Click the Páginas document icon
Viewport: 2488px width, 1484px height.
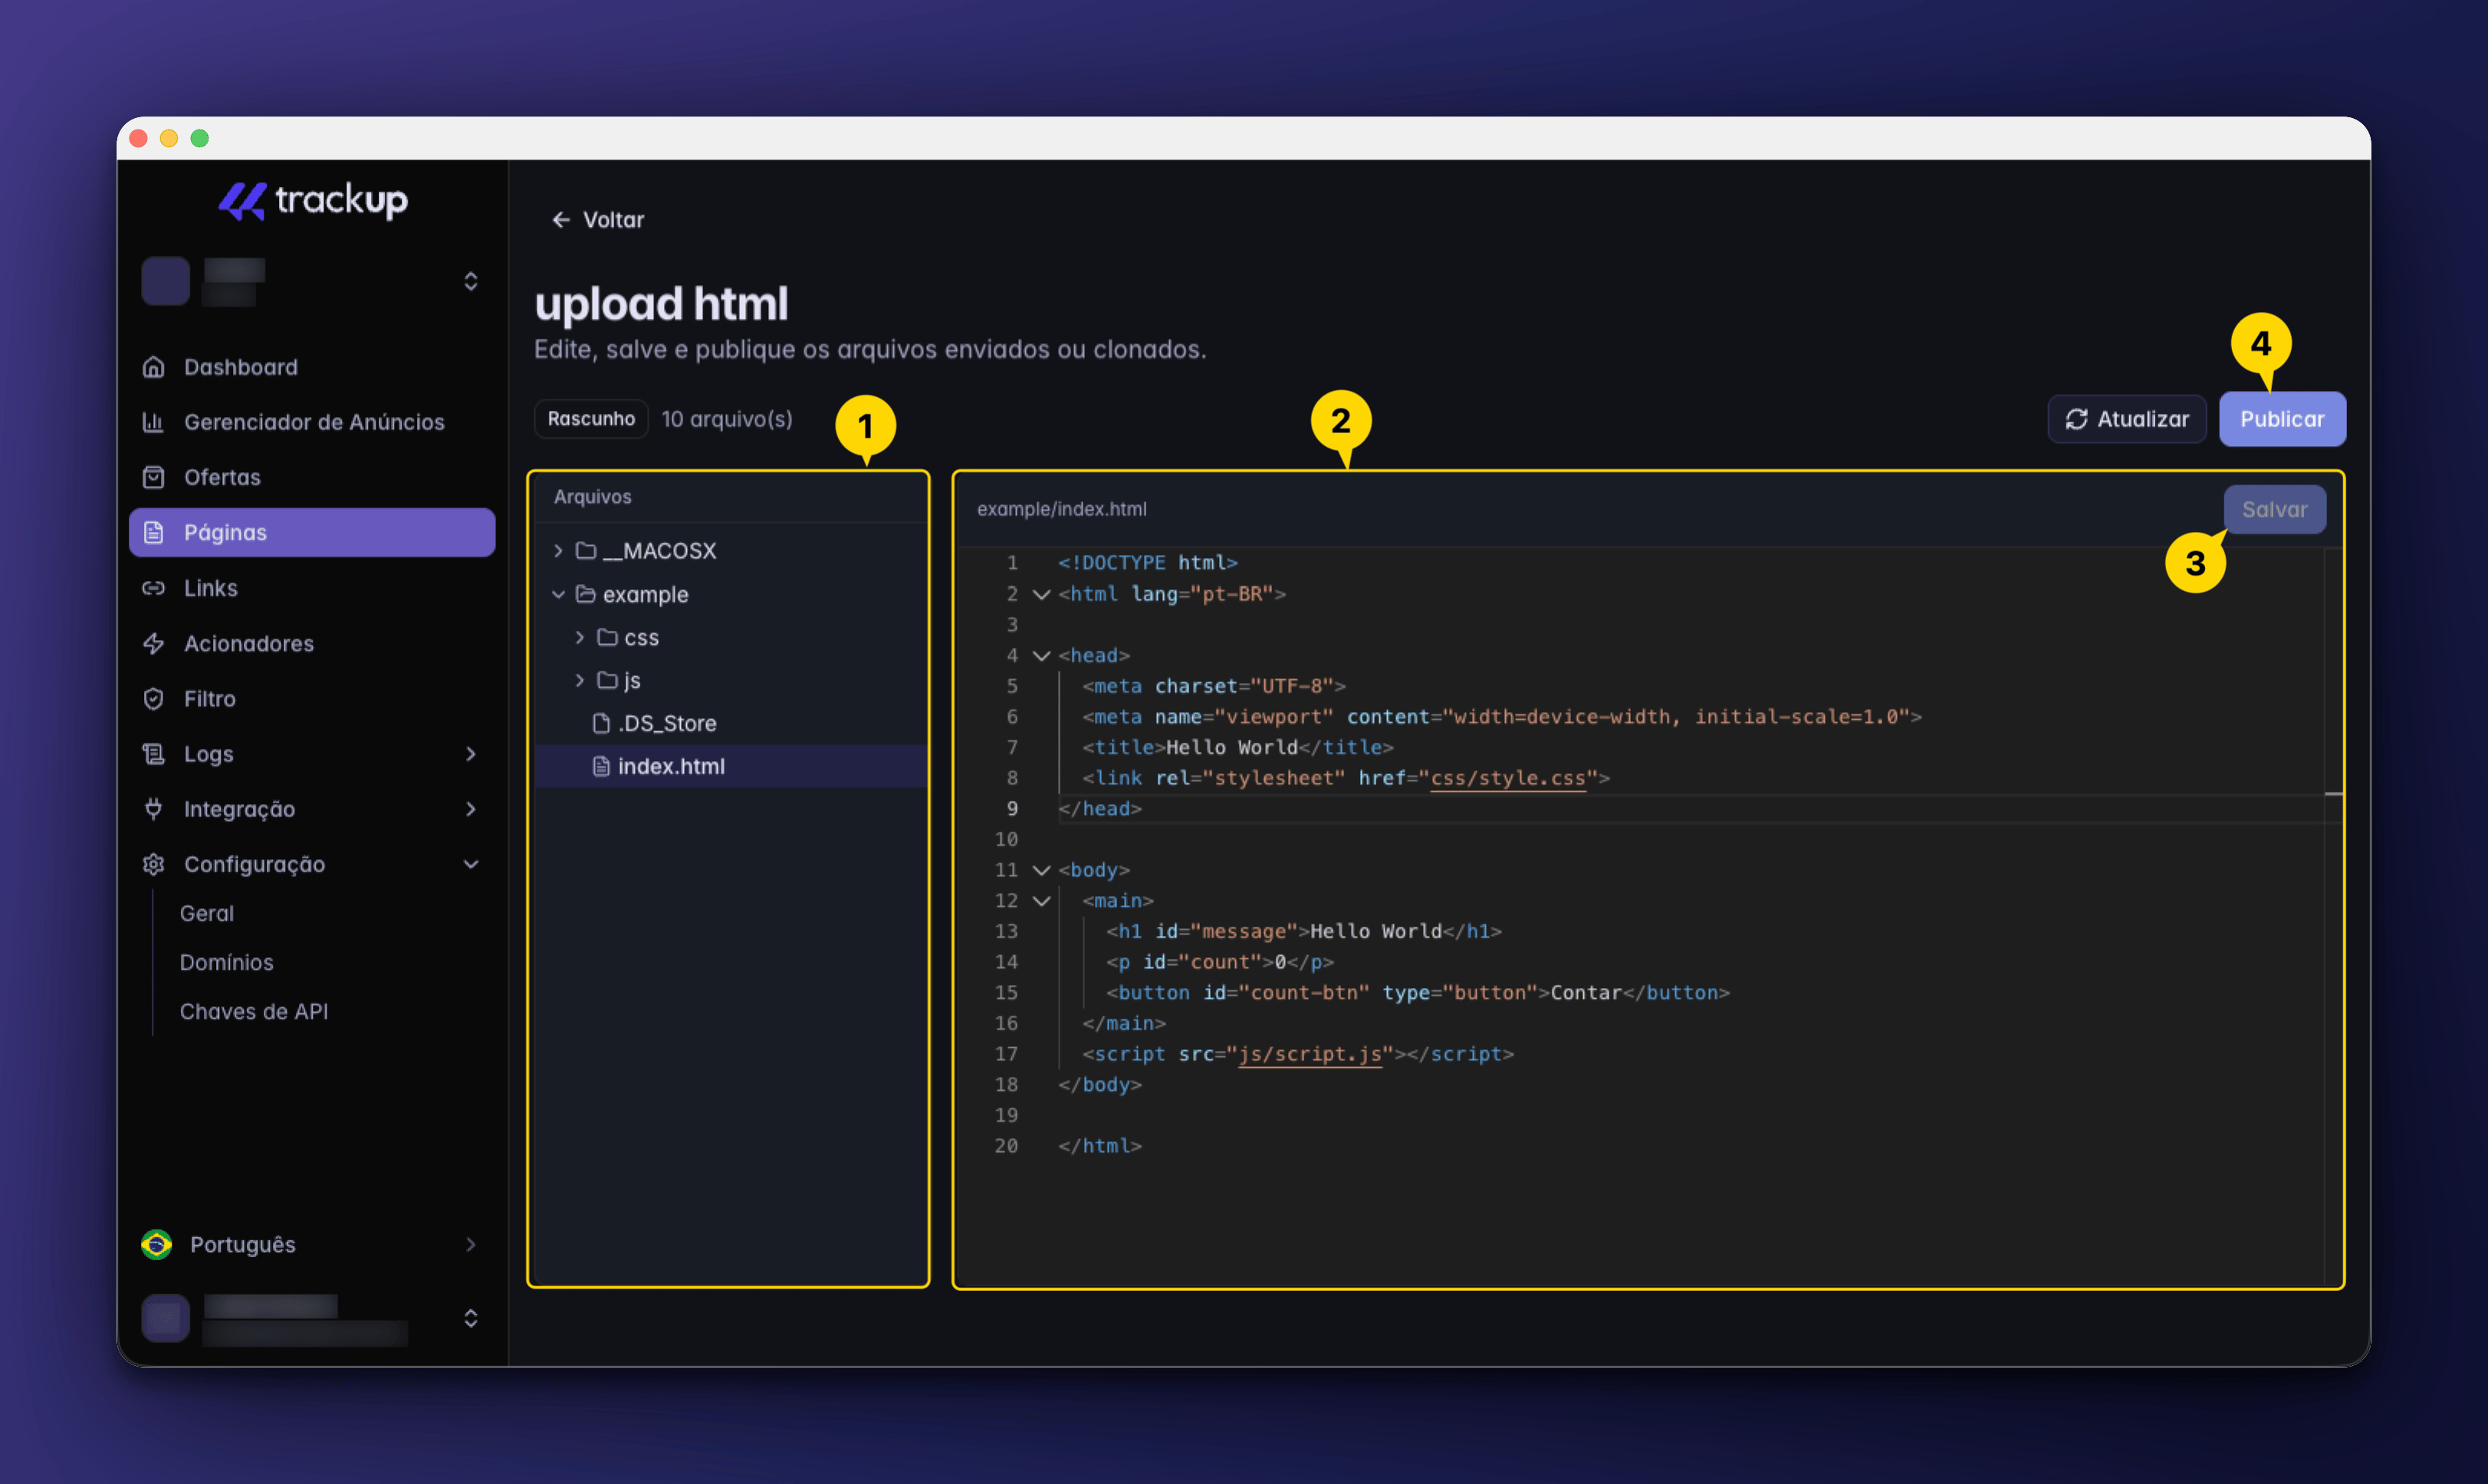[153, 532]
